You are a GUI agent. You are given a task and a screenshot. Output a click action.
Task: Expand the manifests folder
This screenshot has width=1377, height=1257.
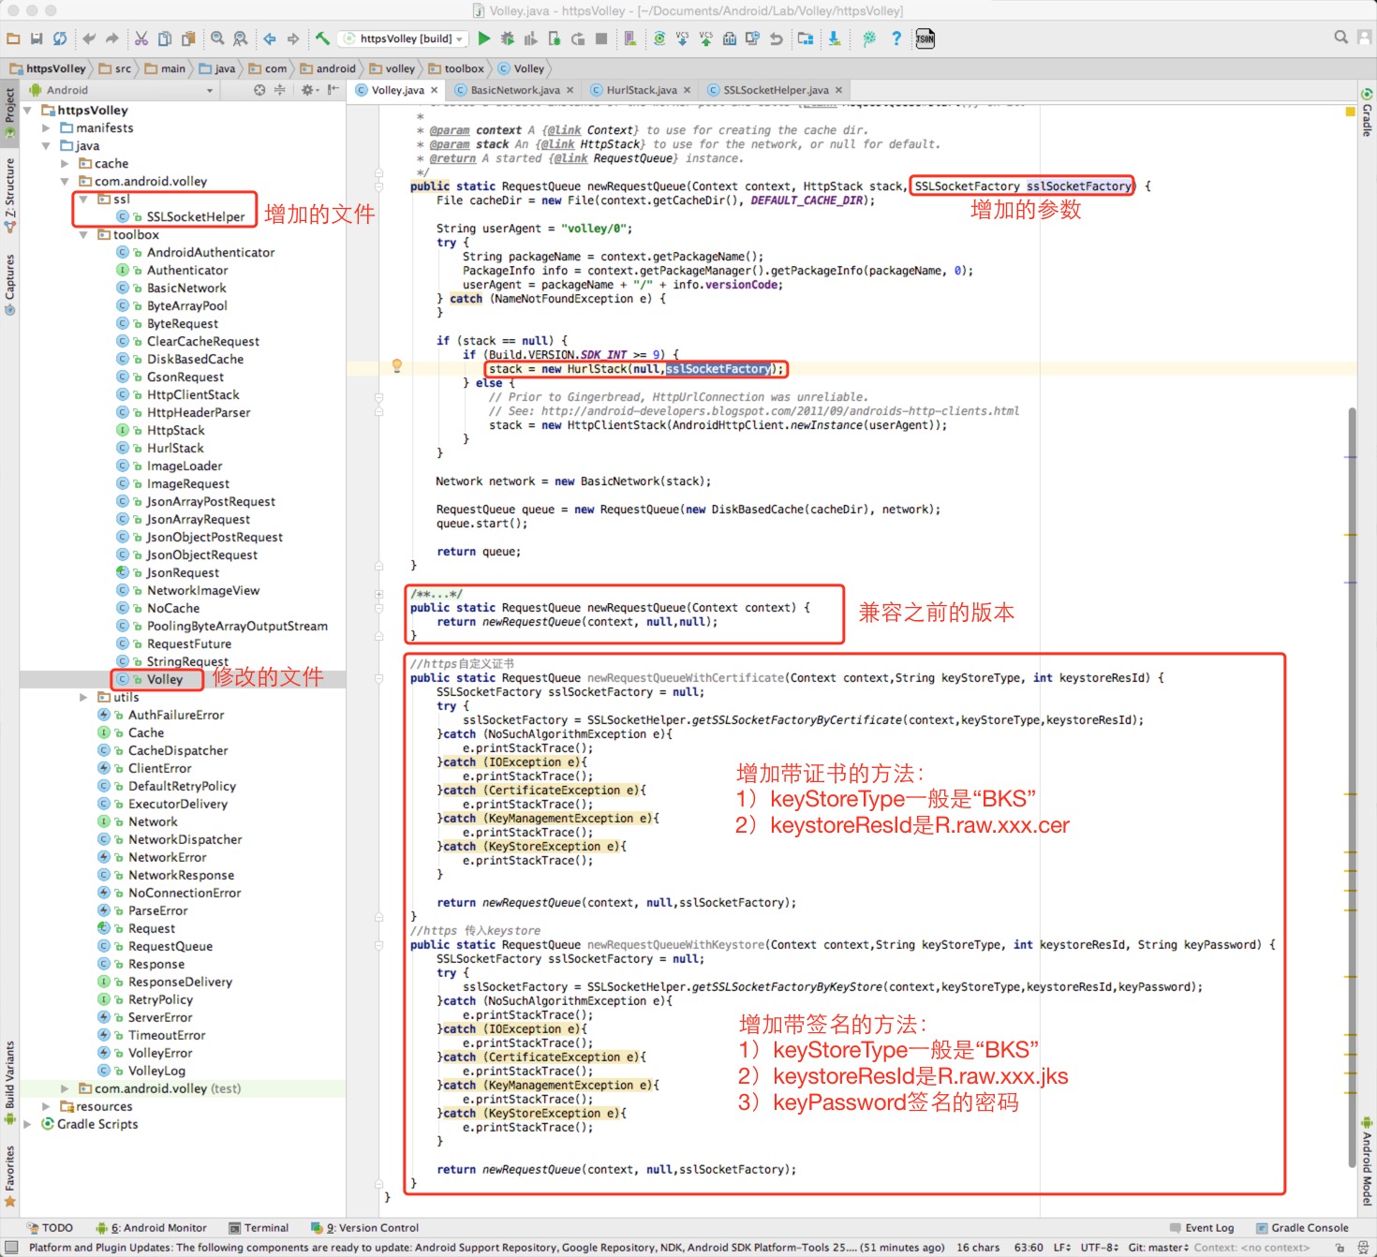coord(46,128)
